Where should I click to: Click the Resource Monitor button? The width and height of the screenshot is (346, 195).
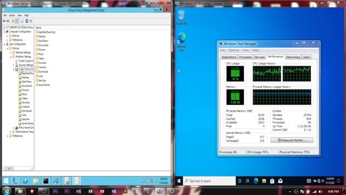point(292,140)
